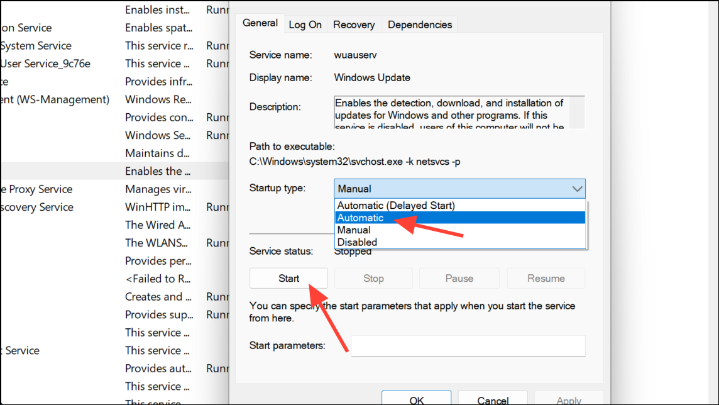Viewport: 719px width, 405px height.
Task: Click 'The WLANS...' description cell
Action: [x=156, y=243]
